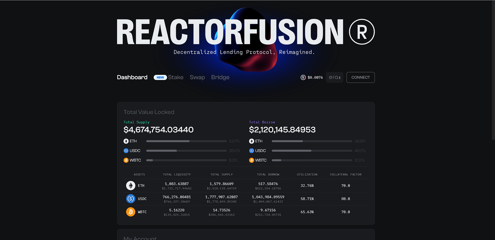
Task: Click the USDC icon under Total Supply
Action: click(126, 151)
